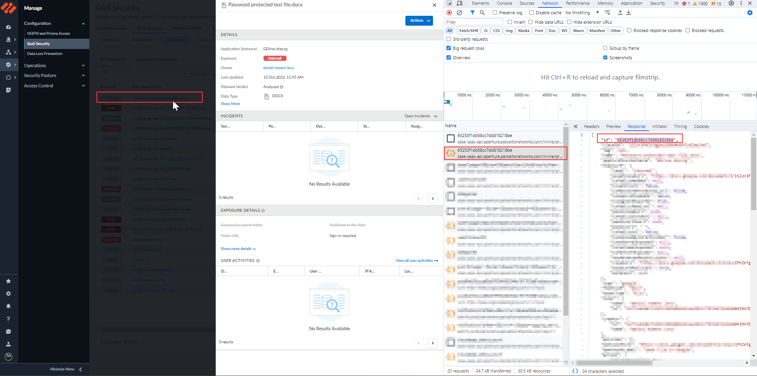Viewport: 757px width, 376px height.
Task: Click the Actions button
Action: pos(418,21)
